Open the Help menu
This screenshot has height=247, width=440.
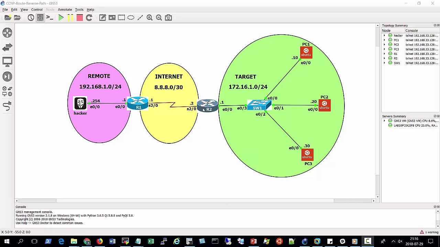90,10
